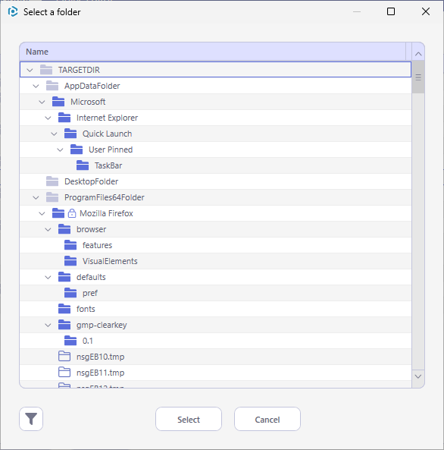Click the VisualElements folder icon
The height and width of the screenshot is (450, 444).
pyautogui.click(x=70, y=261)
